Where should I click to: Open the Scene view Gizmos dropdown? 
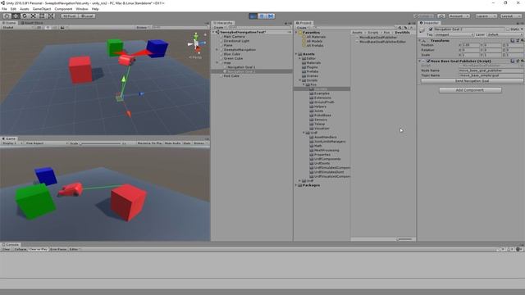pyautogui.click(x=142, y=27)
